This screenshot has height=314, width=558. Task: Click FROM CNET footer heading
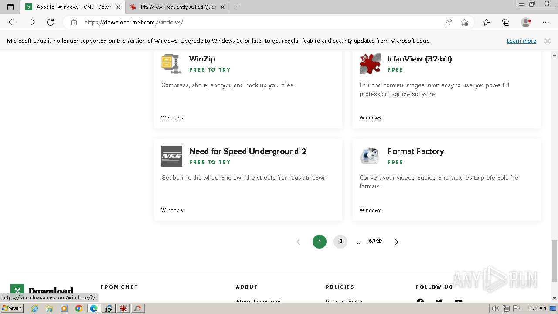119,287
